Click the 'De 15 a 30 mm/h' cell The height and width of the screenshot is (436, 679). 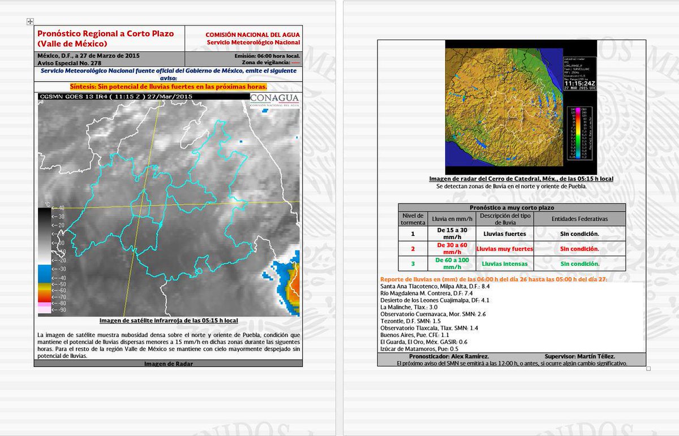(x=451, y=234)
